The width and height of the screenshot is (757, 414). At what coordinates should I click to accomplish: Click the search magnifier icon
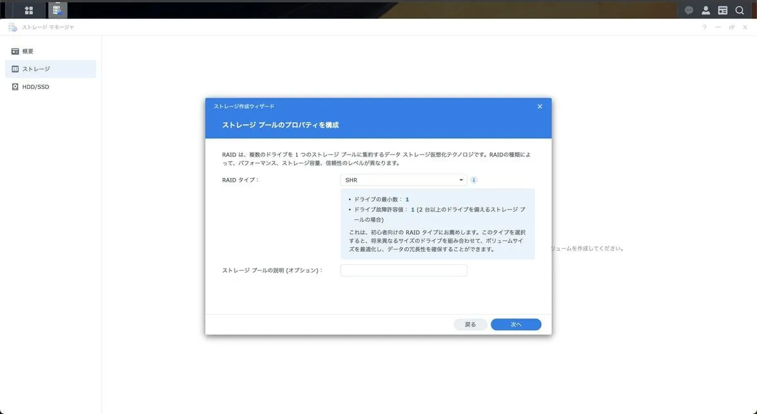coord(739,10)
